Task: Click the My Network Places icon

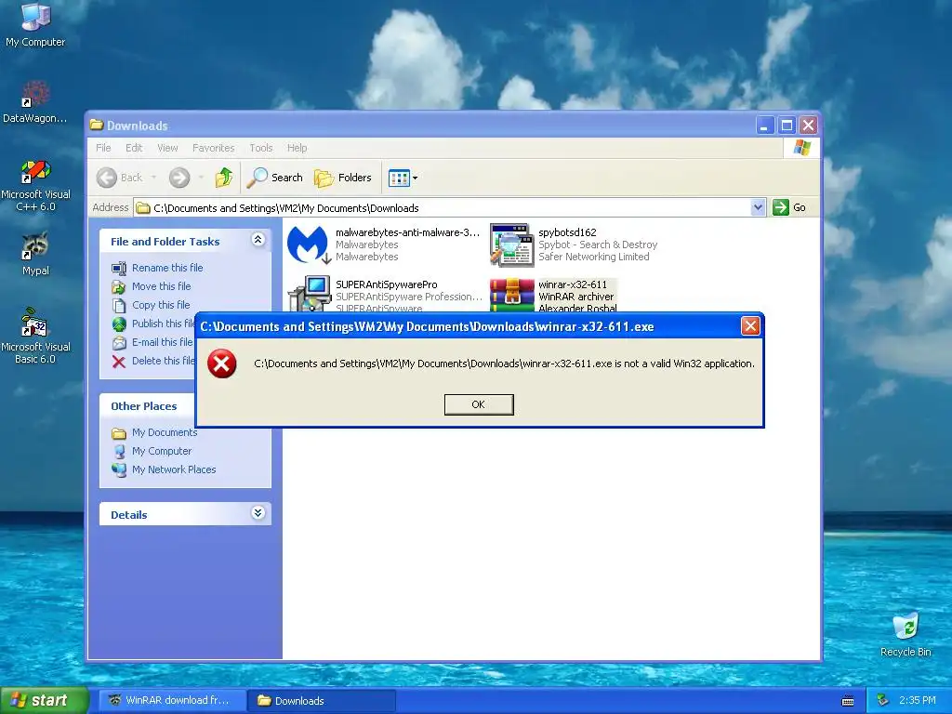Action: [119, 469]
